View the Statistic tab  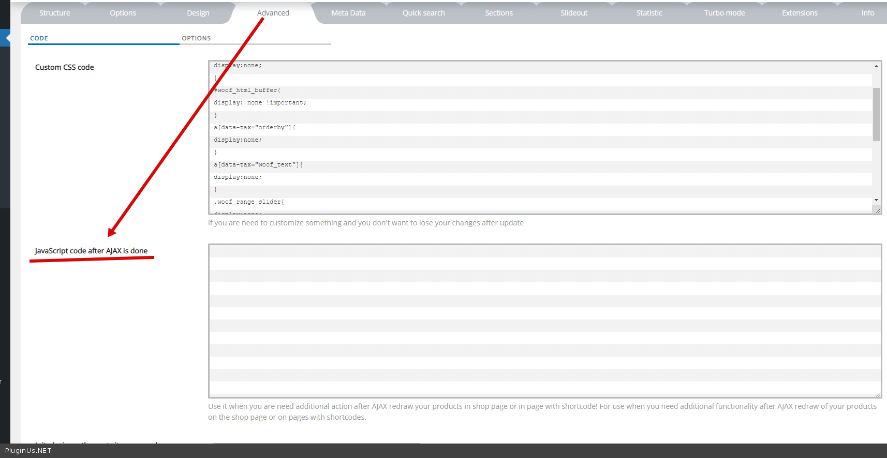coord(649,13)
